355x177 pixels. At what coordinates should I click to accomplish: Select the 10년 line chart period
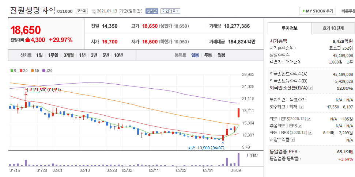tap(118, 55)
